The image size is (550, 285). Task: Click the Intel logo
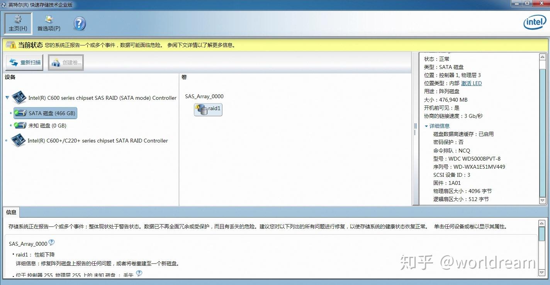534,23
